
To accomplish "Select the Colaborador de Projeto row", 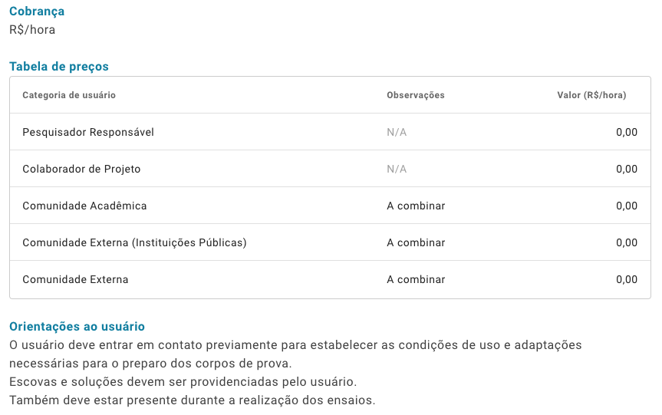I will click(330, 169).
